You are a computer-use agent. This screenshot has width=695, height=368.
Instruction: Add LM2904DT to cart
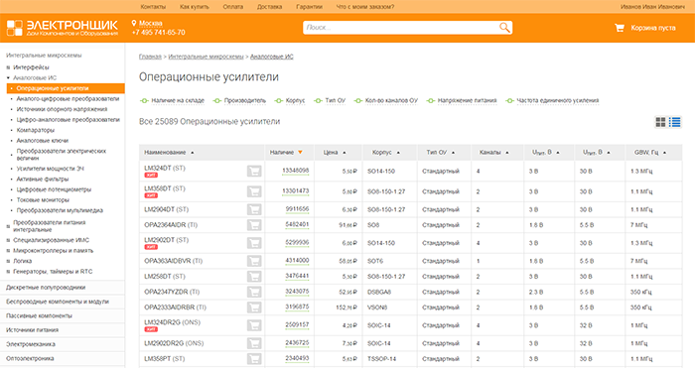254,209
